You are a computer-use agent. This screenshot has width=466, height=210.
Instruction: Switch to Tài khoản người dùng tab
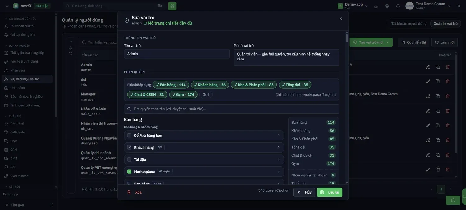(x=409, y=24)
